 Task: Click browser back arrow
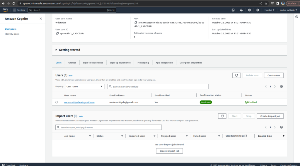[3, 4]
